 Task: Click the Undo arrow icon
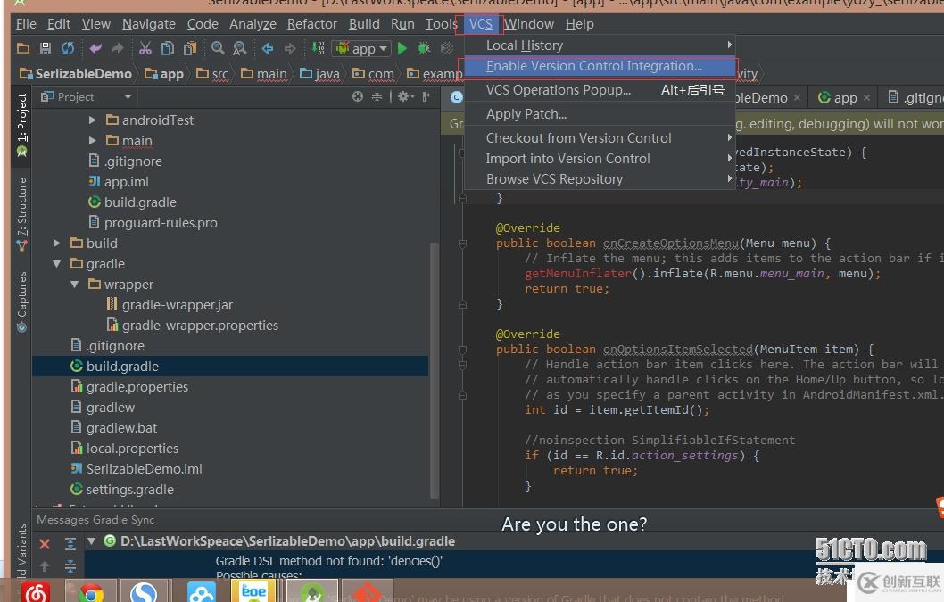coord(95,48)
